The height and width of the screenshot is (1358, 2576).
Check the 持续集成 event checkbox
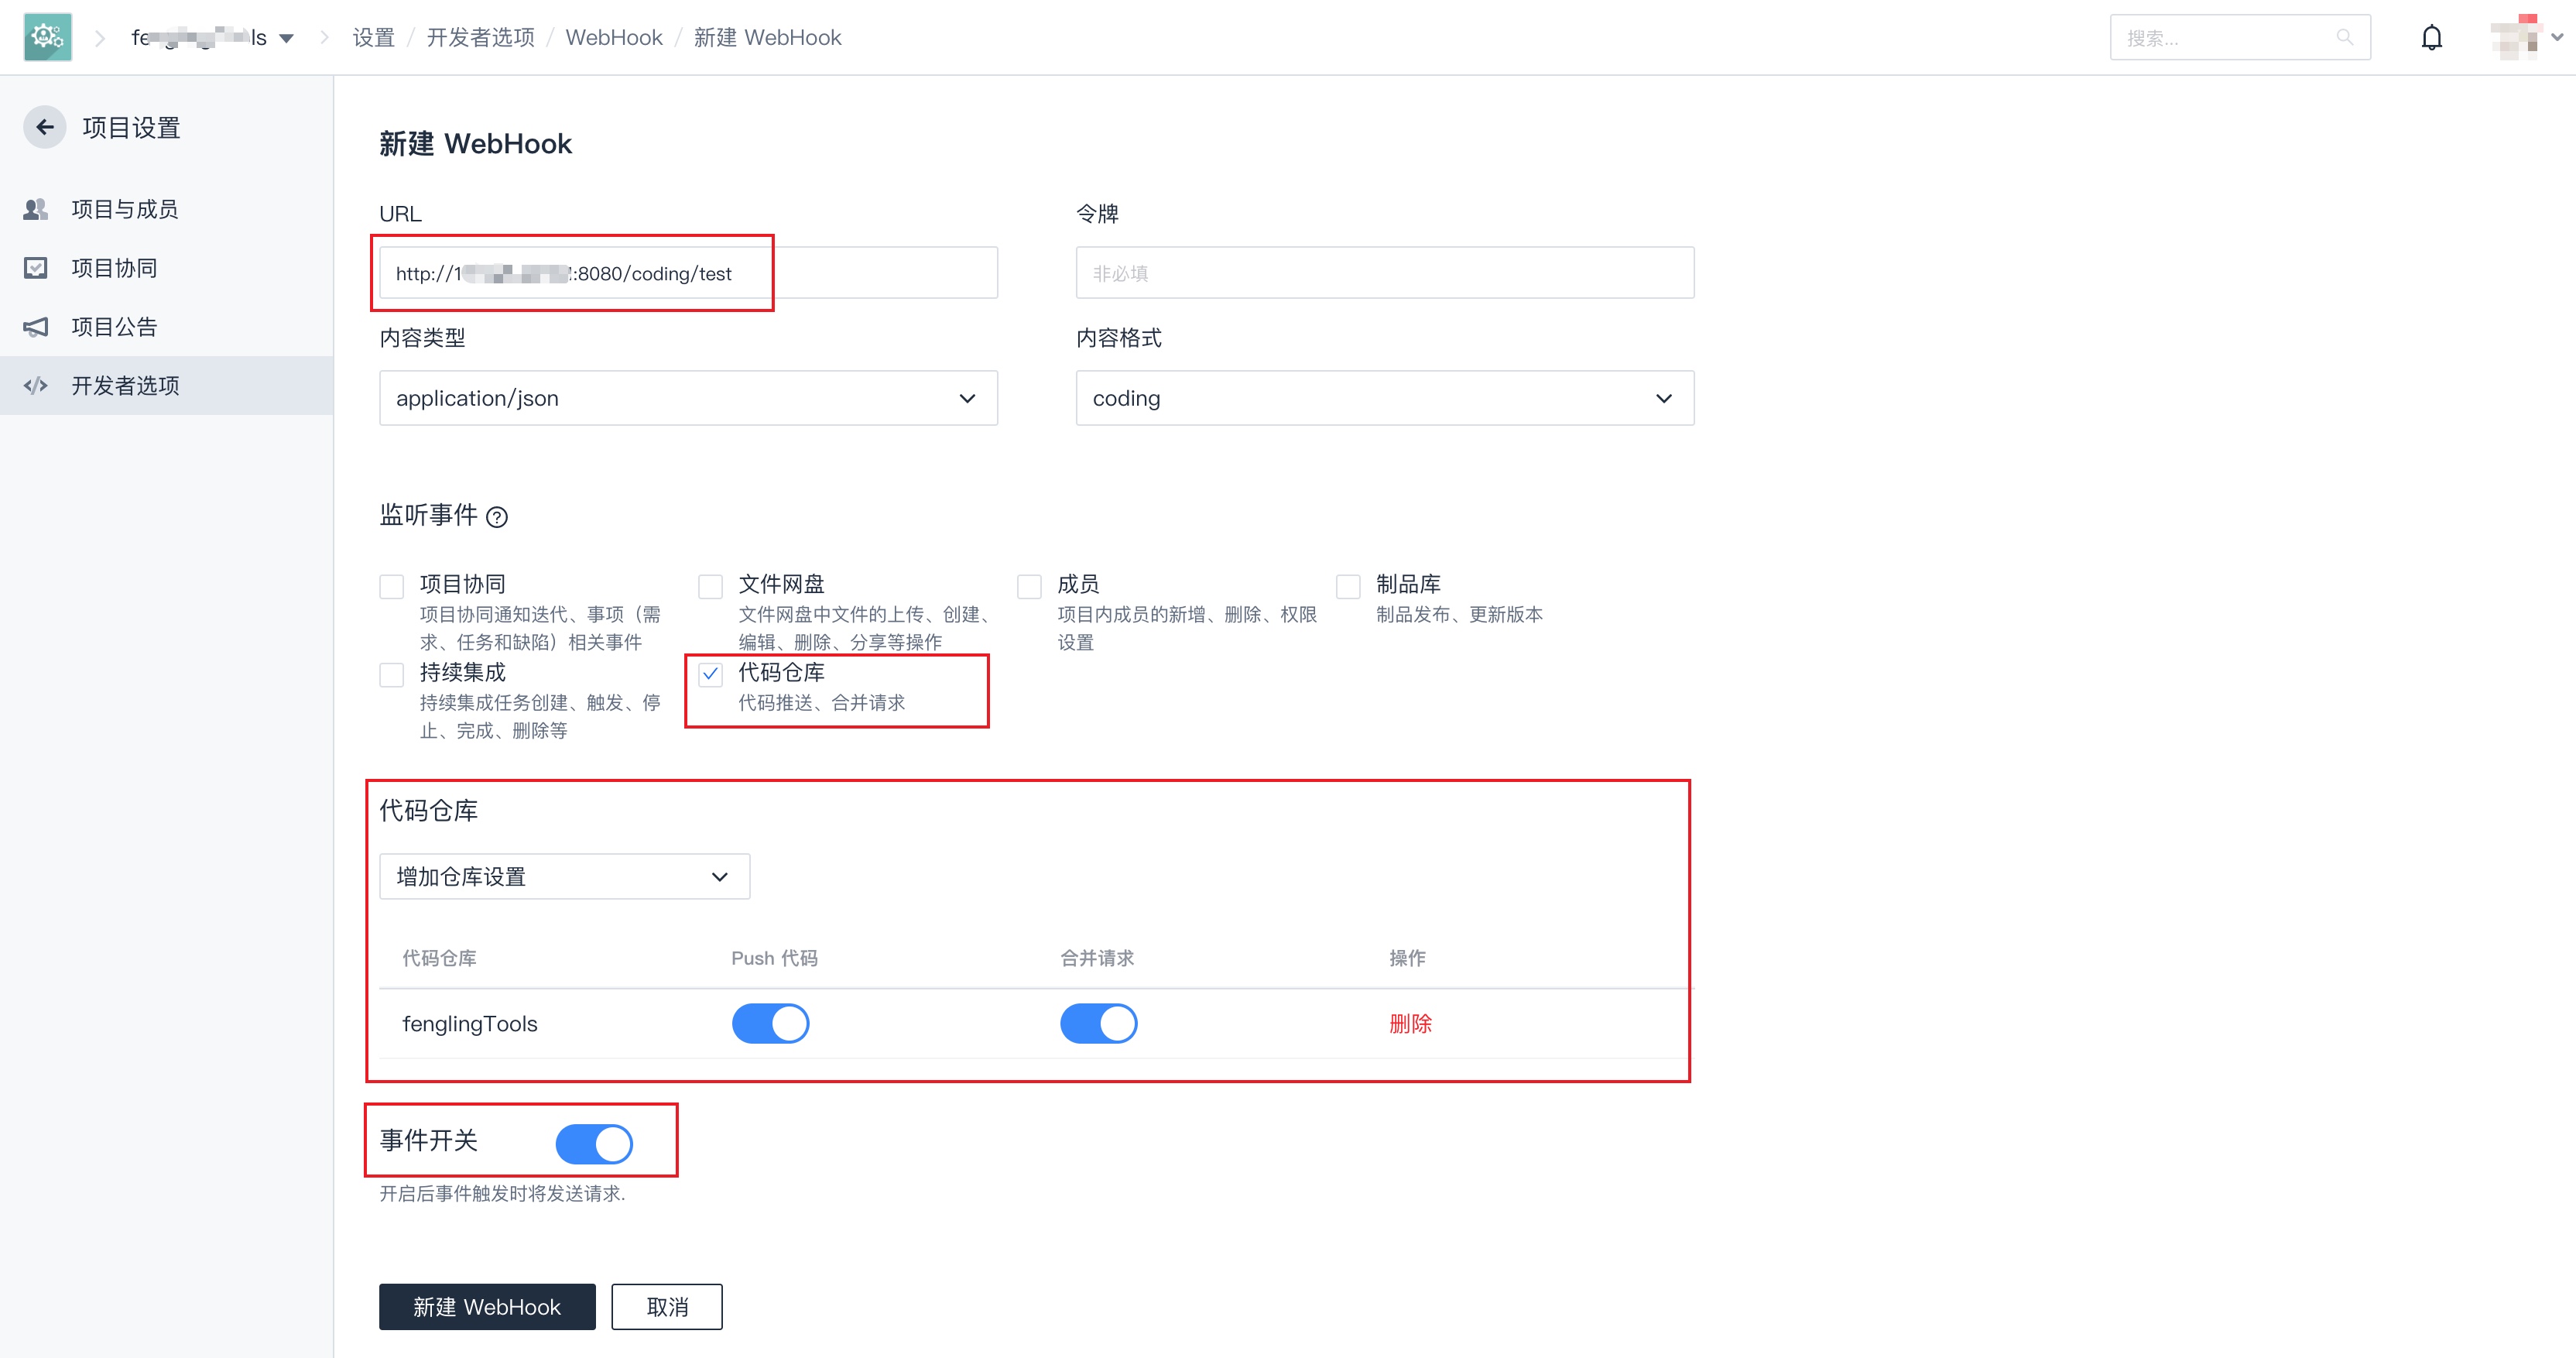pyautogui.click(x=392, y=674)
